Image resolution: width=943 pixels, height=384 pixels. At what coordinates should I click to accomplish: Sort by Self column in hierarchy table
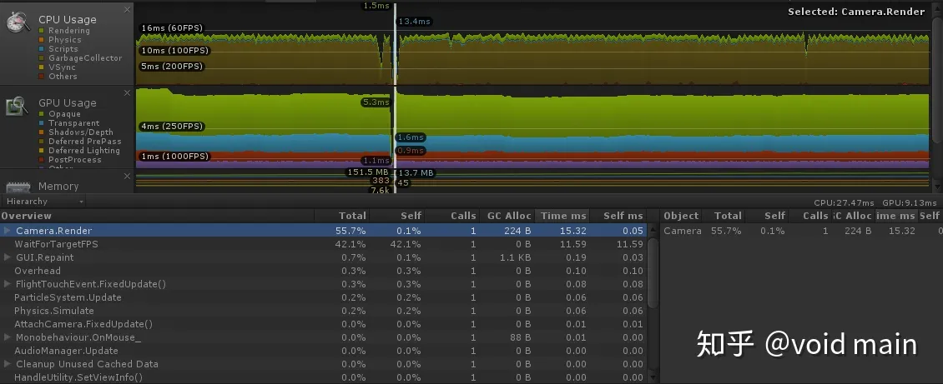[x=397, y=216]
